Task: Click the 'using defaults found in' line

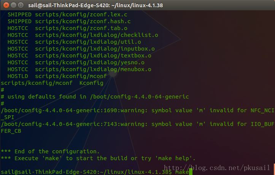Action: [95, 97]
